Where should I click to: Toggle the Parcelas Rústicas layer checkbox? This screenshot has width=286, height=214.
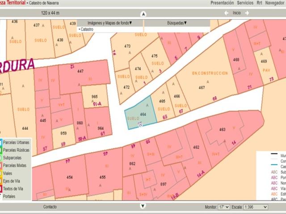pos(1,150)
